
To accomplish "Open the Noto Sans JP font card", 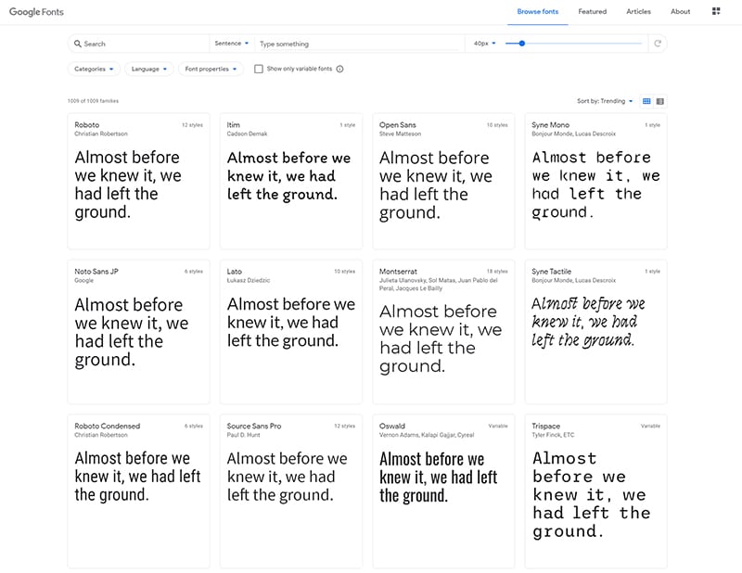I will pos(138,332).
